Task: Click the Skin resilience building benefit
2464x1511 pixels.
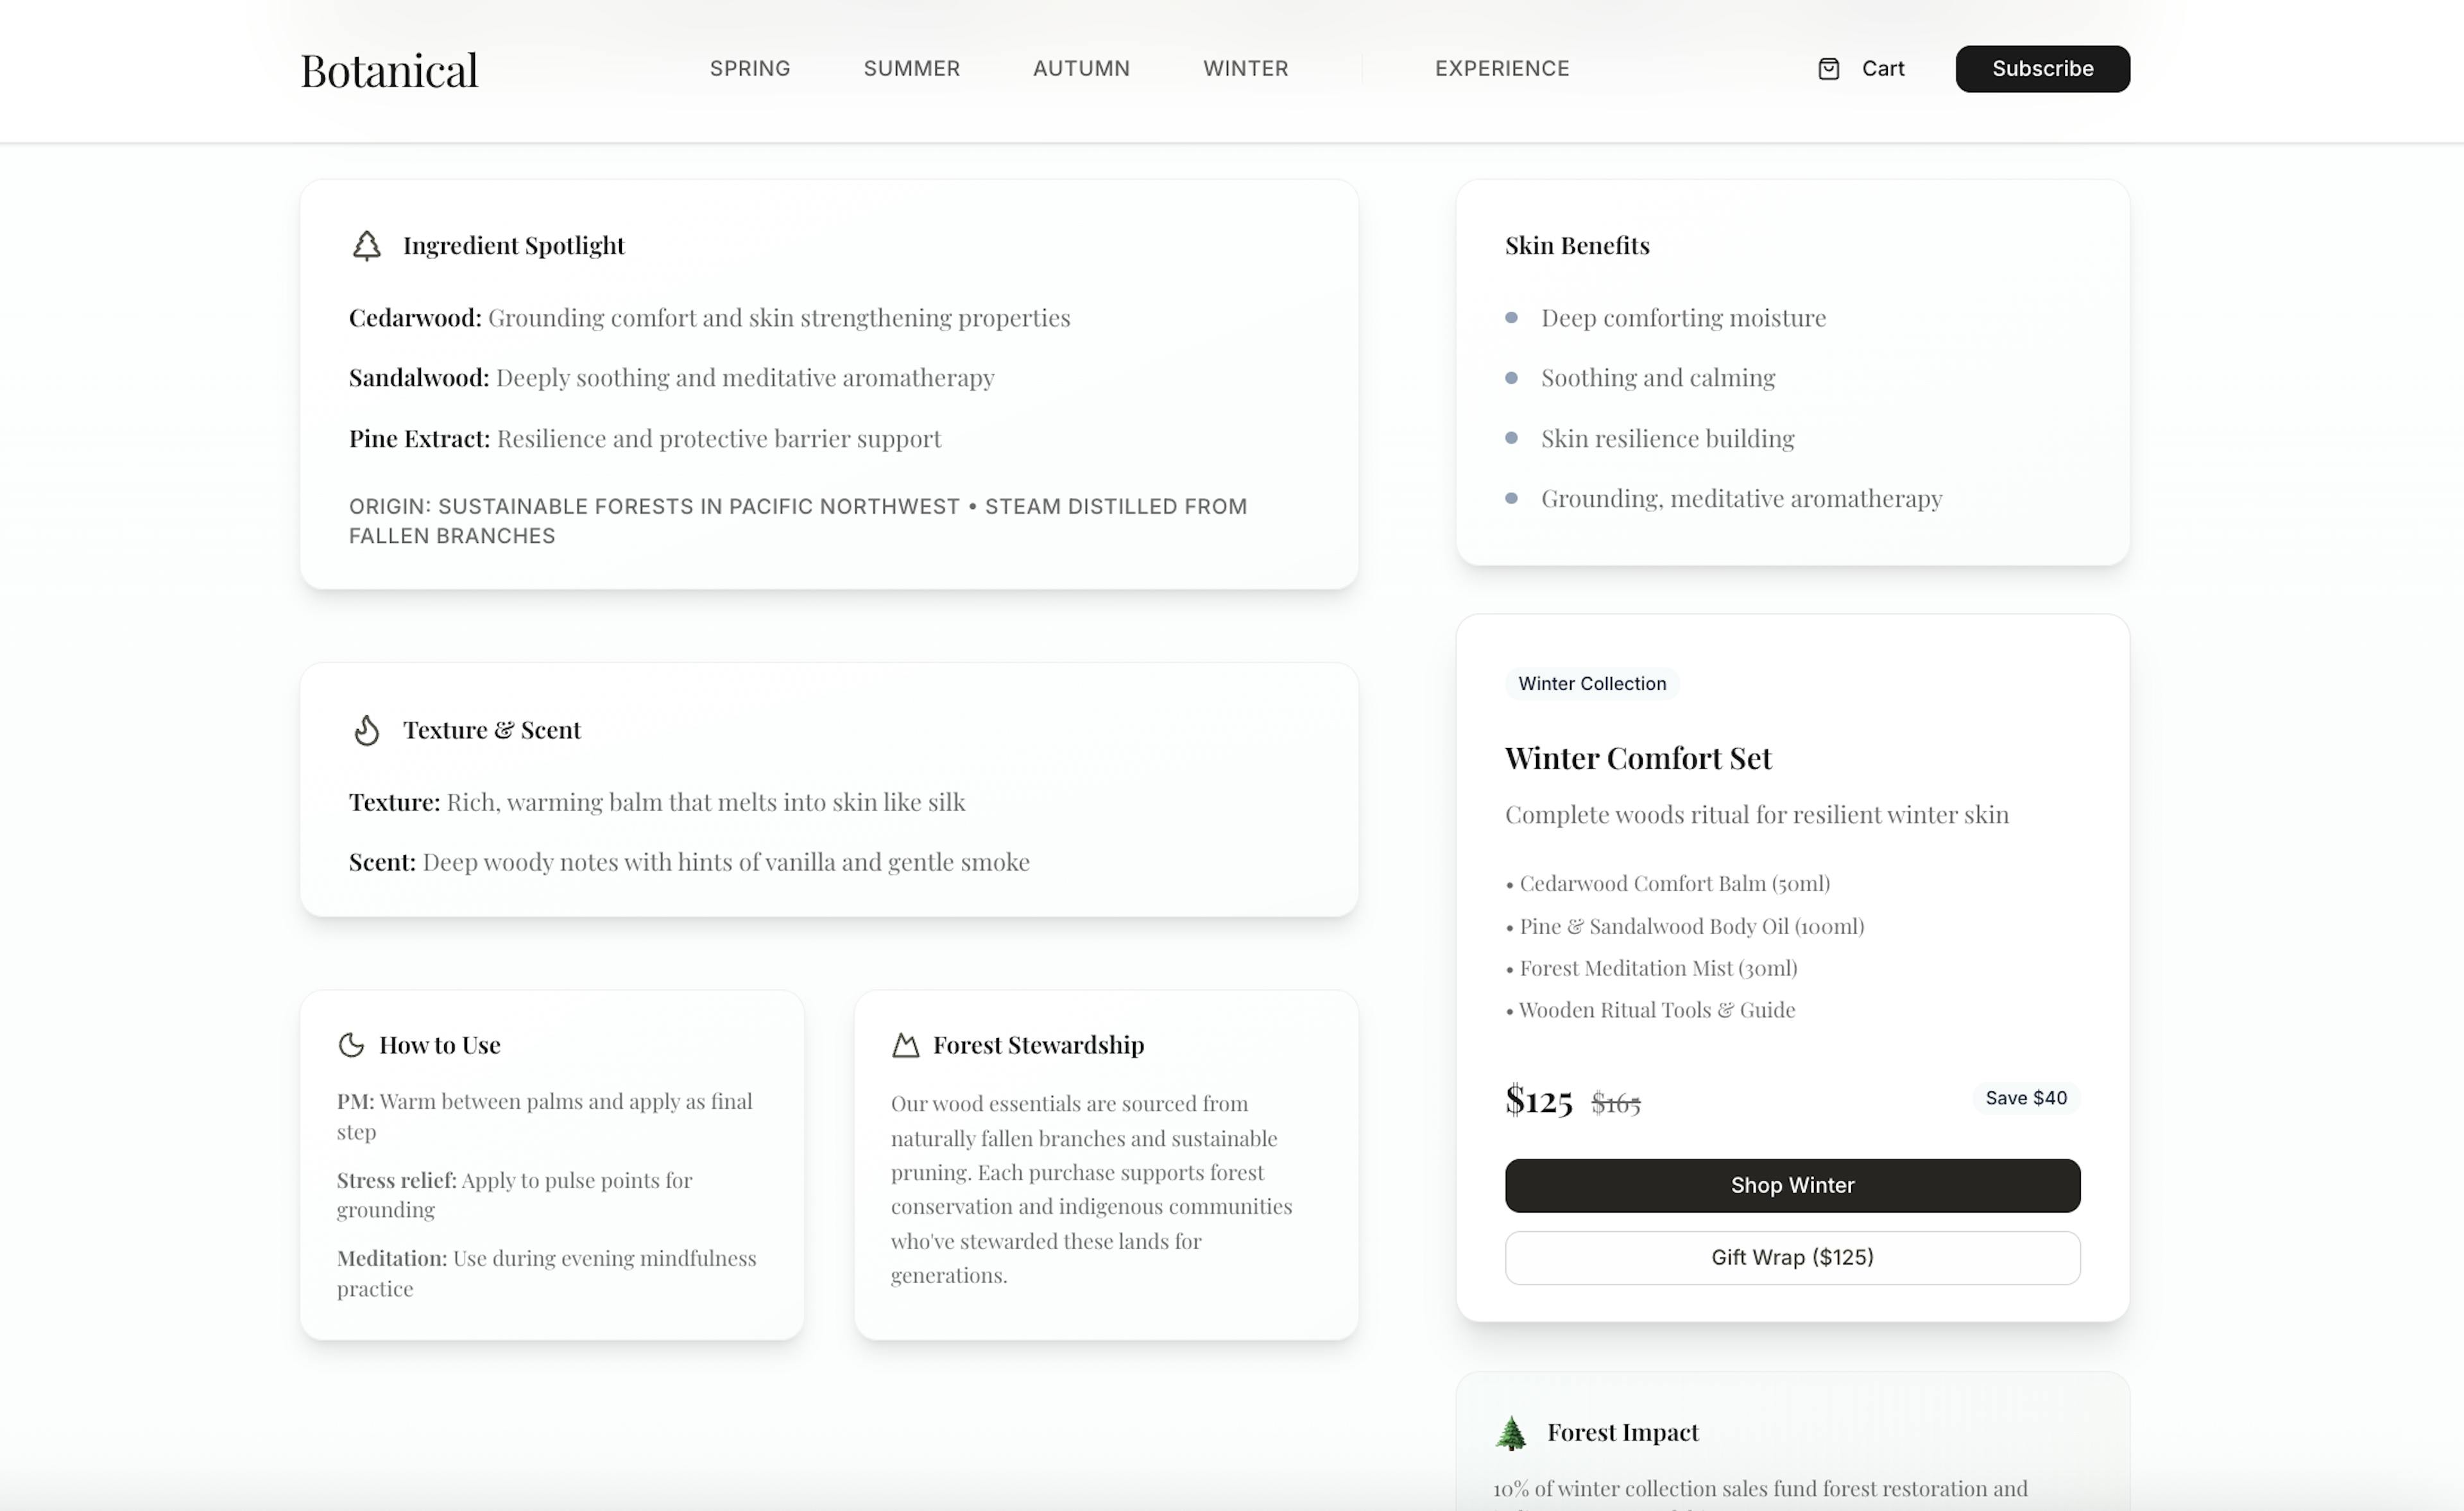Action: [1667, 439]
